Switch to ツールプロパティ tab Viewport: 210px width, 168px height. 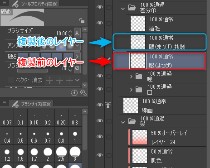click(35, 4)
